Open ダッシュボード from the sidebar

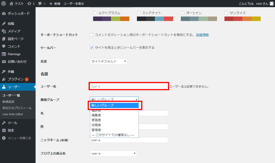pos(18,13)
